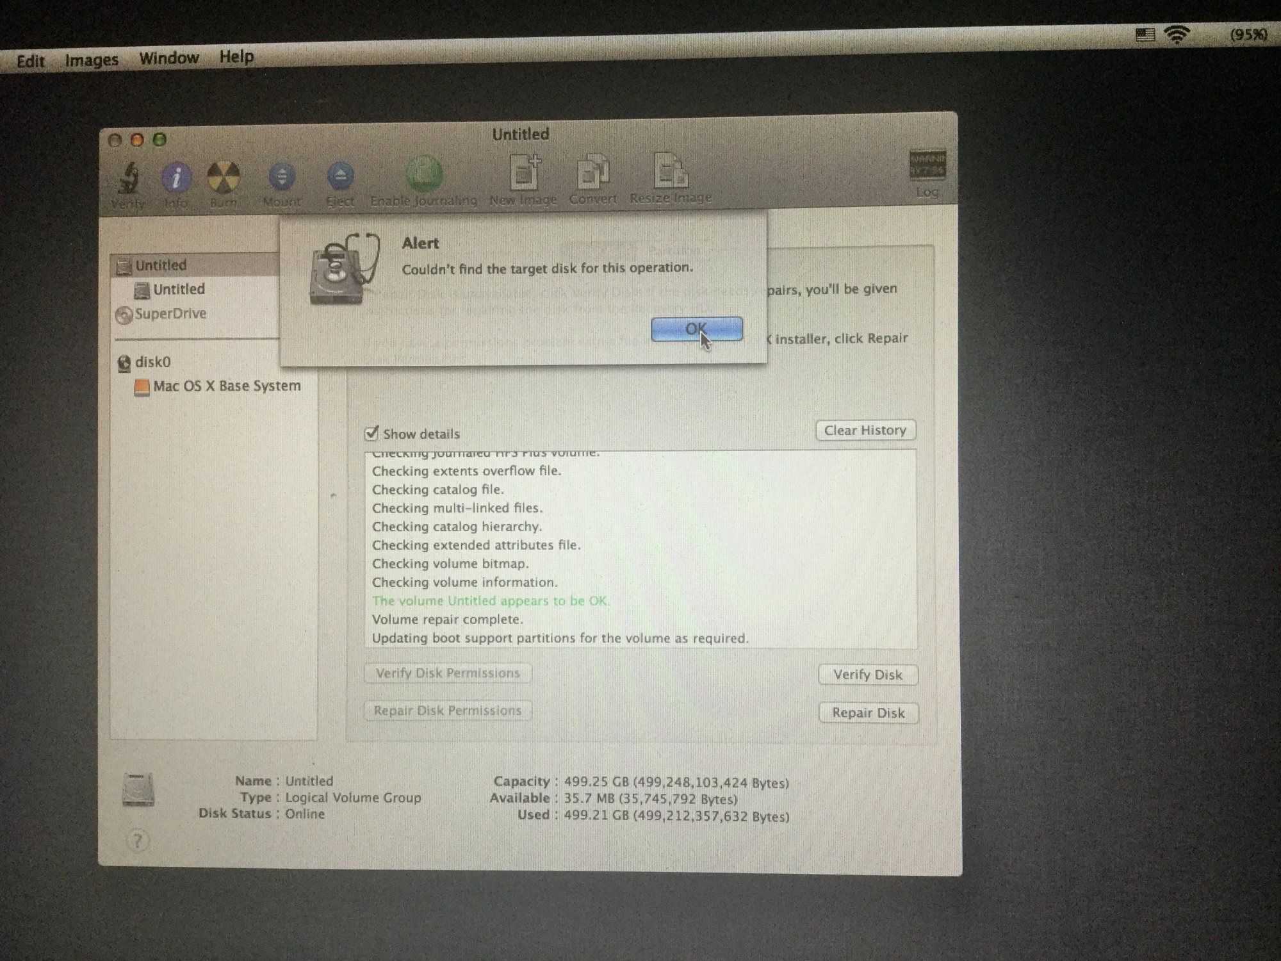Viewport: 1281px width, 961px height.
Task: Click the Resize Image toolbar icon
Action: coord(670,172)
